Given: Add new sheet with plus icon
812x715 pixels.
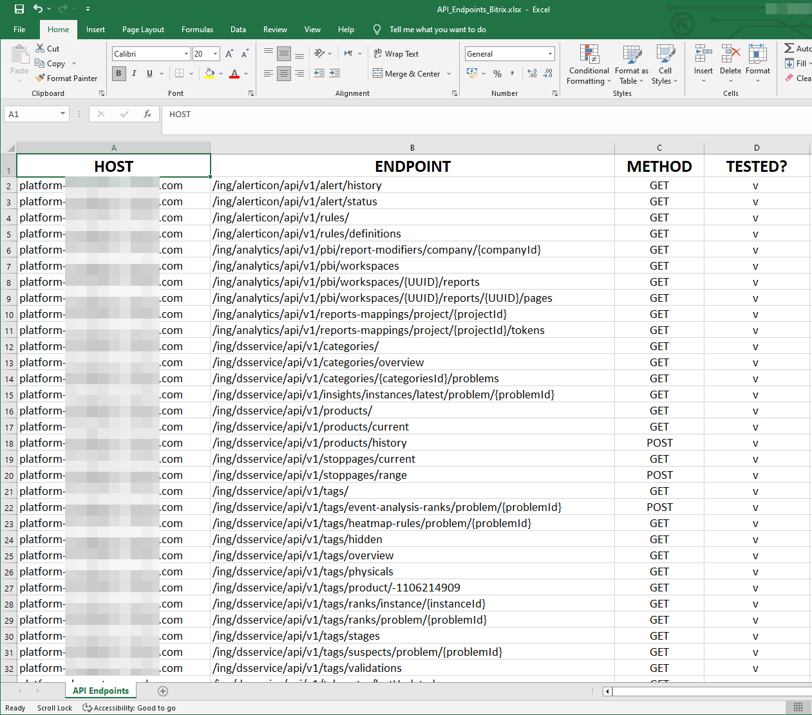Looking at the screenshot, I should coord(163,691).
